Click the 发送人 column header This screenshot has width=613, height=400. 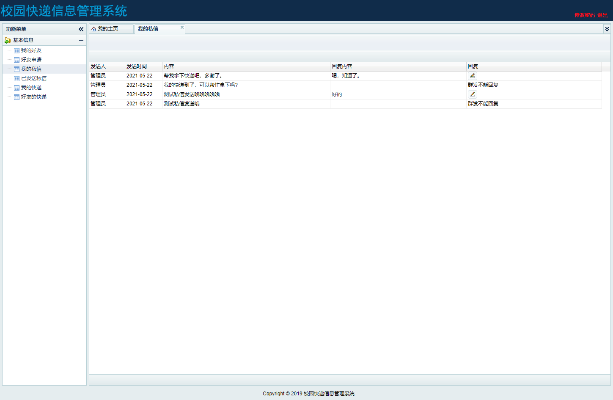coord(98,66)
